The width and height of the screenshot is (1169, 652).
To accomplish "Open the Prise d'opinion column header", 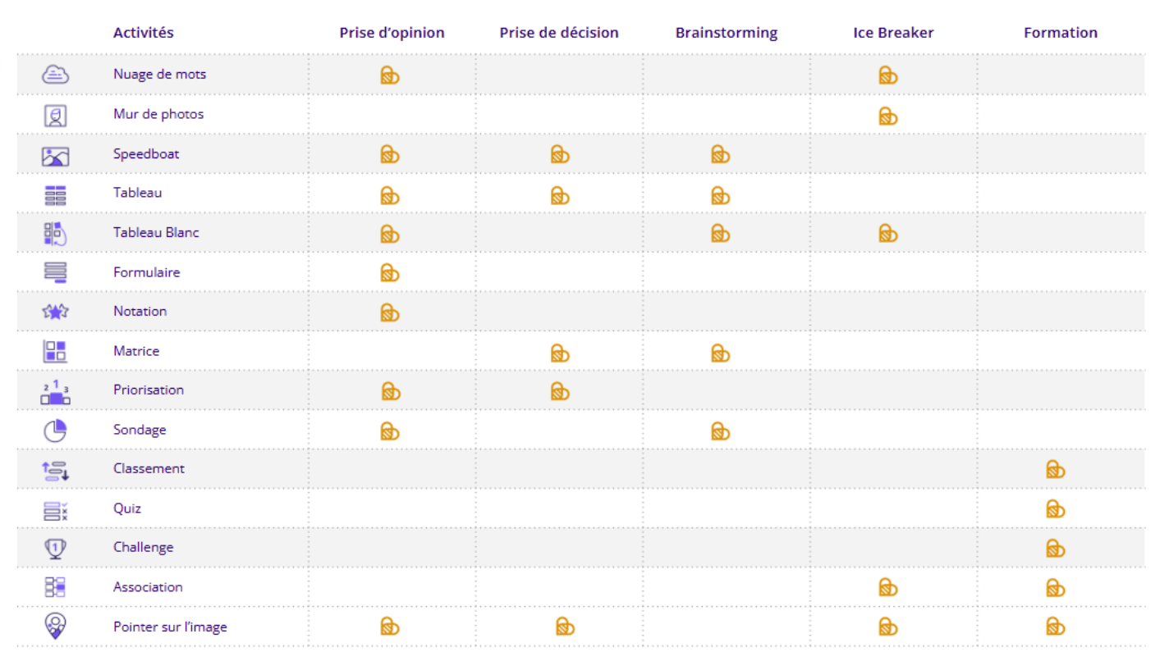I will tap(392, 33).
